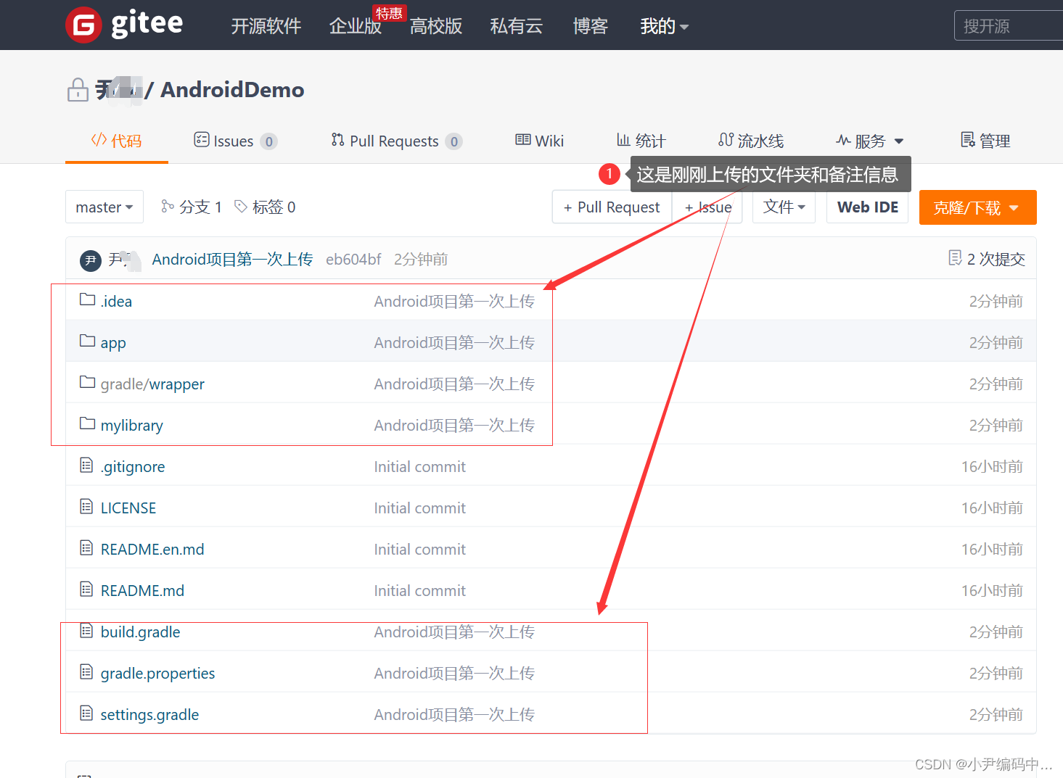Open the 管理 tab

point(985,141)
